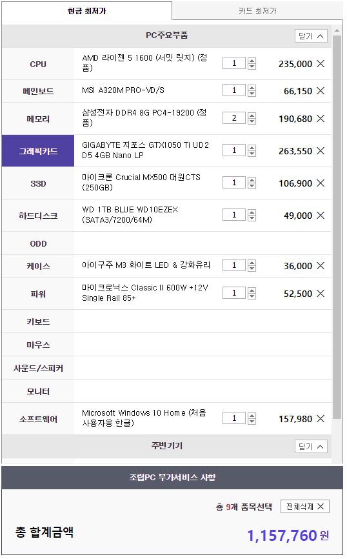This screenshot has width=347, height=559.
Task: Delete the GIGABYTE GTX1050 Ti entry
Action: [x=321, y=151]
